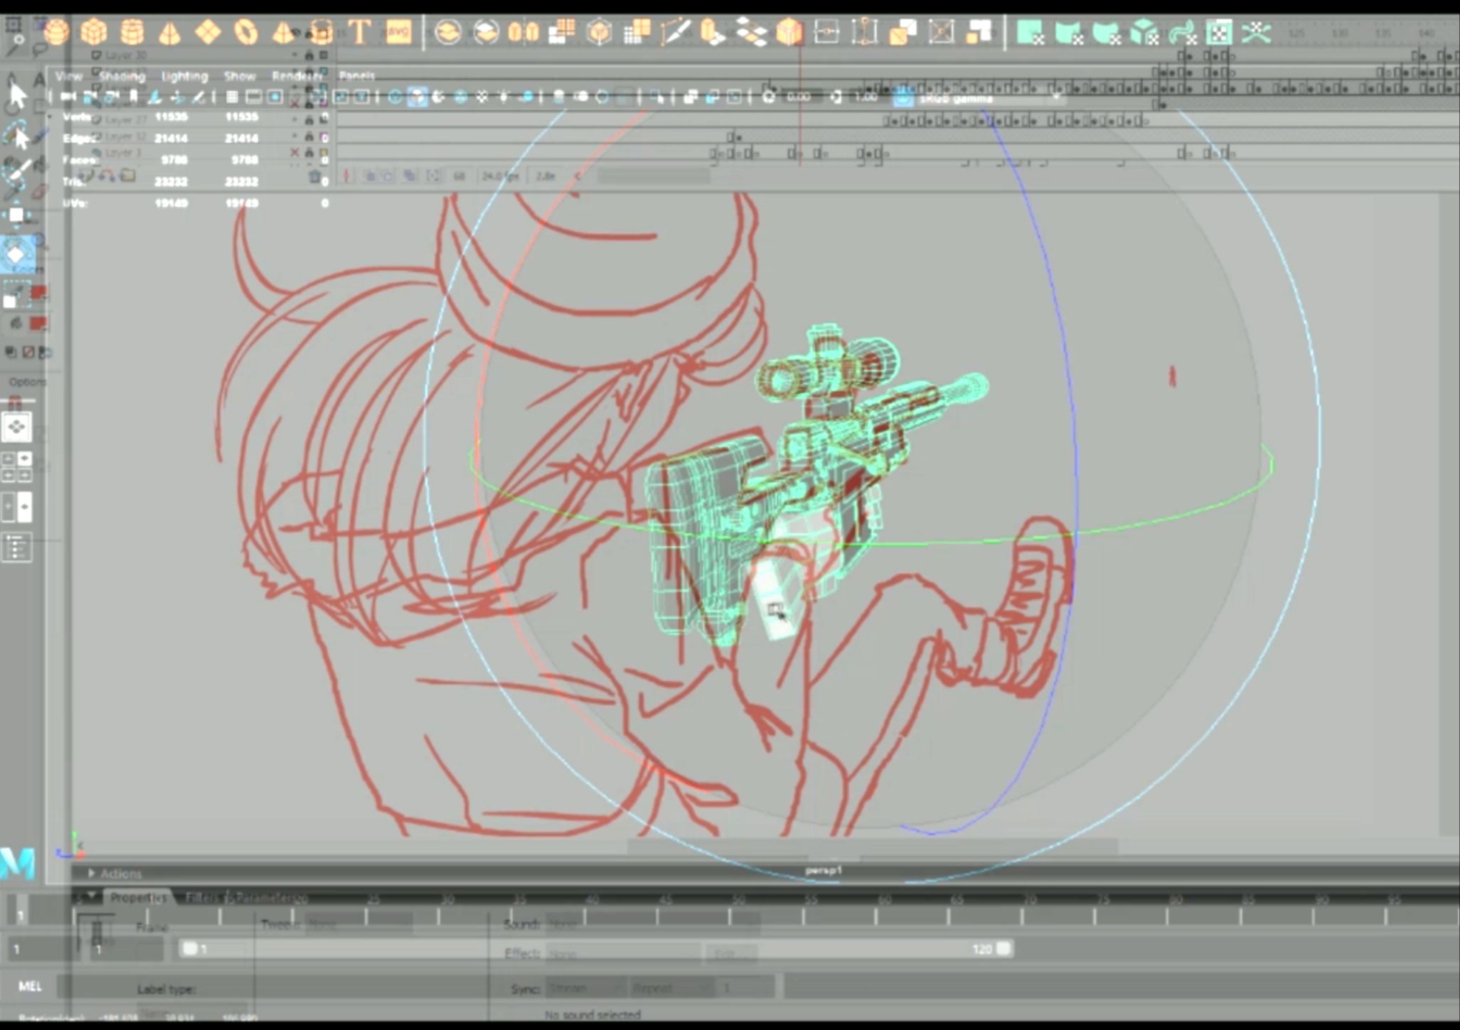Screen dimensions: 1460x1030
Task: Click the SVG import shelf icon
Action: [398, 32]
